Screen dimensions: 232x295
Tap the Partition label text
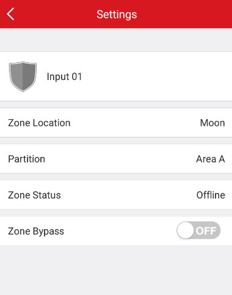click(x=27, y=159)
